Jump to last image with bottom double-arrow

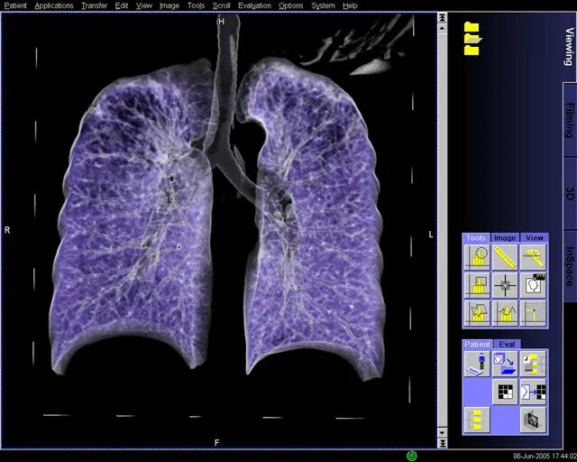point(443,443)
